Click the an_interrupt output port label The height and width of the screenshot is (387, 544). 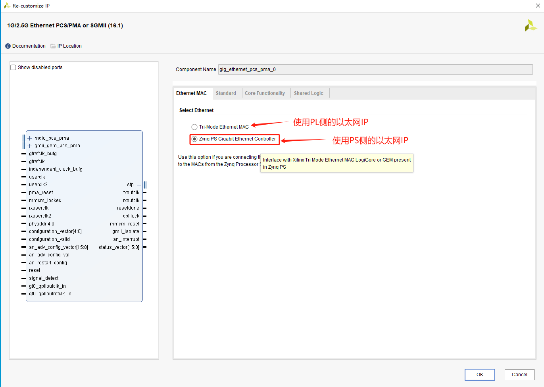pyautogui.click(x=126, y=239)
